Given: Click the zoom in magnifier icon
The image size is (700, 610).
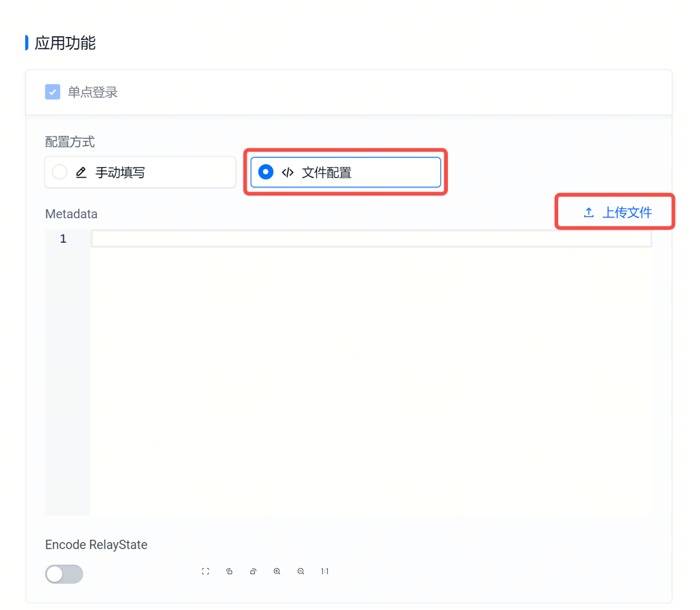Looking at the screenshot, I should pyautogui.click(x=277, y=571).
